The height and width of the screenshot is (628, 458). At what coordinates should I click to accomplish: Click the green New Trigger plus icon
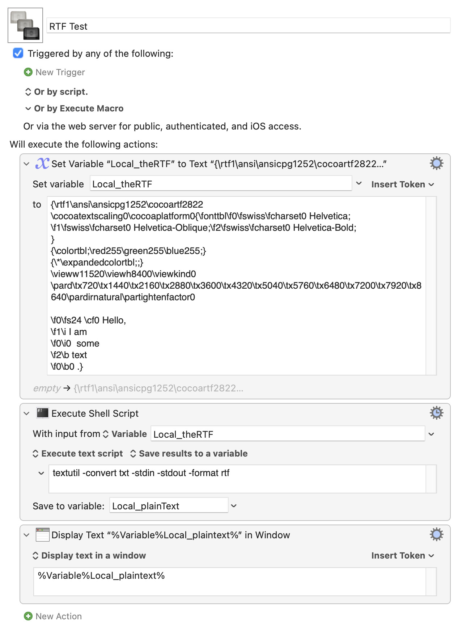(28, 72)
